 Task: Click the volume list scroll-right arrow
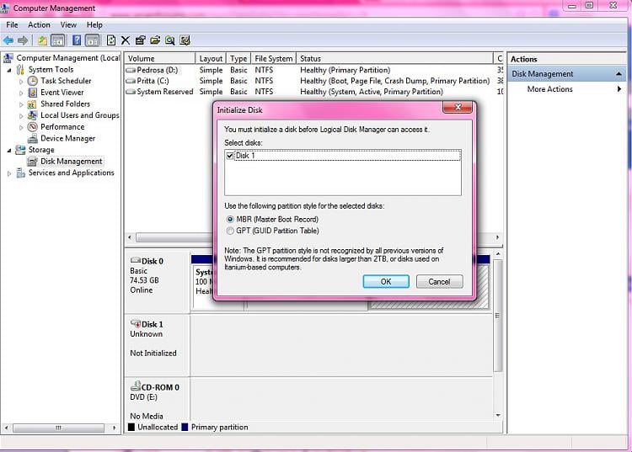[x=497, y=237]
